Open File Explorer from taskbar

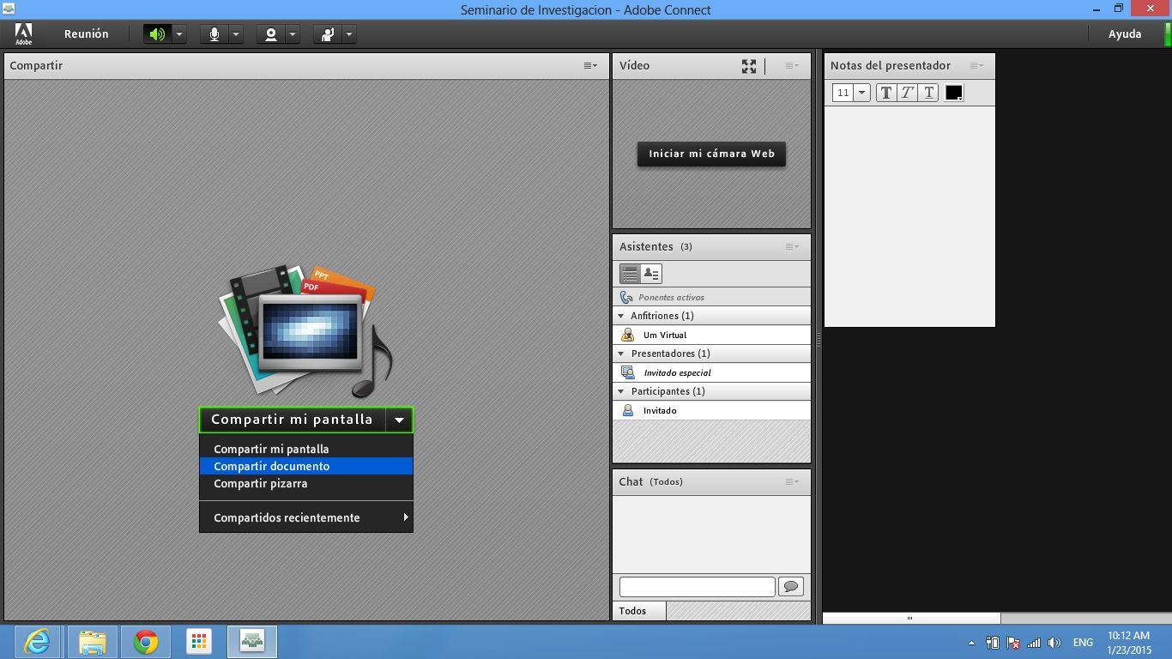(92, 642)
